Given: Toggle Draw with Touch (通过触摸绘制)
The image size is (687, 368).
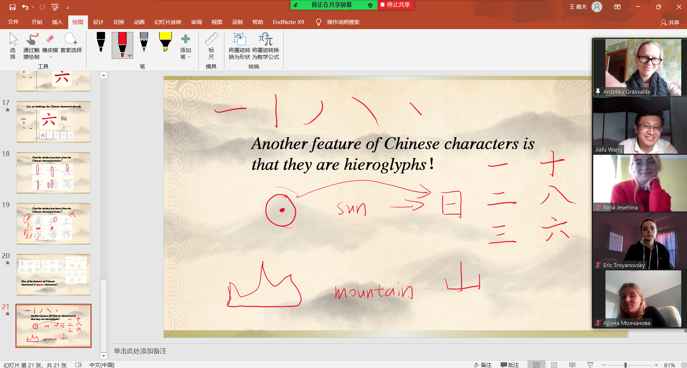Looking at the screenshot, I should (32, 46).
